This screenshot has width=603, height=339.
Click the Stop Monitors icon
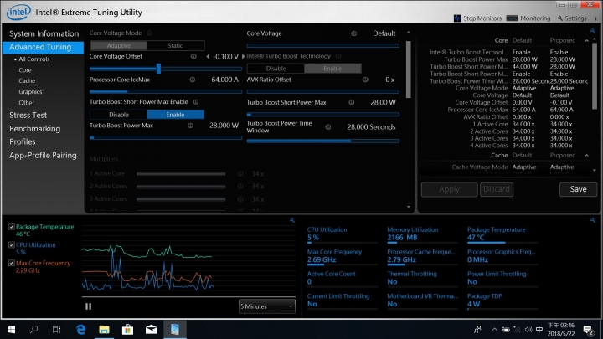(x=457, y=18)
